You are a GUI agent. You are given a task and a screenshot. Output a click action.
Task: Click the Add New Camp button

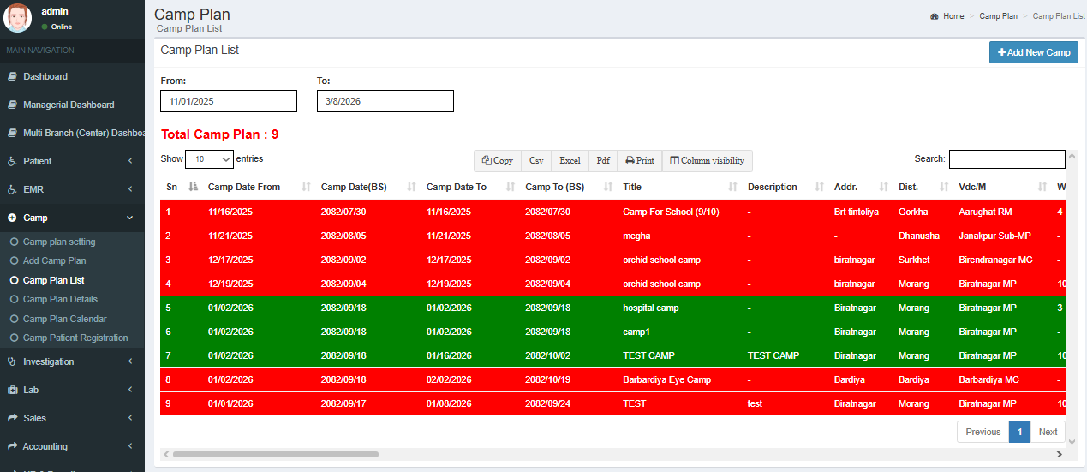[x=1033, y=52]
